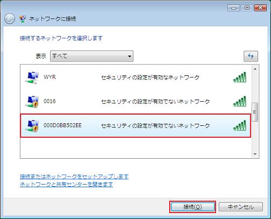Click the WYR network computer icon

coord(32,77)
